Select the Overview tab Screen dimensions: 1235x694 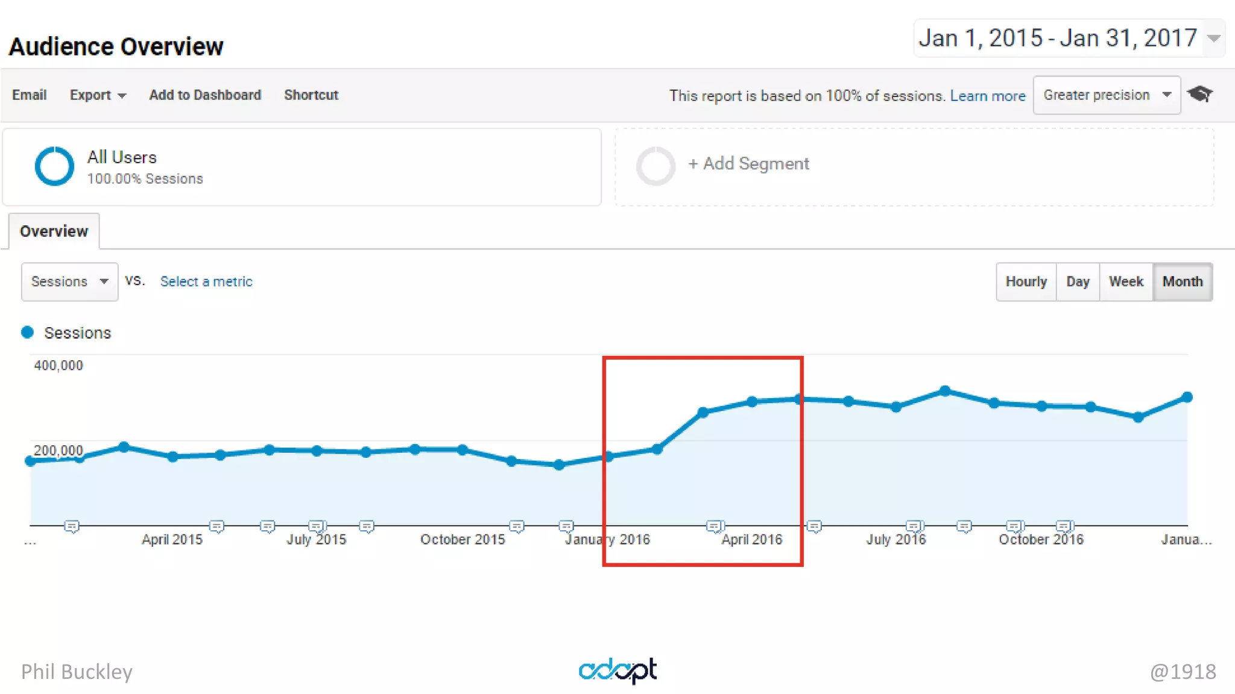point(54,231)
